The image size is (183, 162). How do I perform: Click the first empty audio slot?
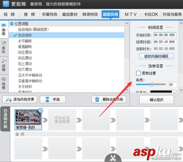[28, 149]
